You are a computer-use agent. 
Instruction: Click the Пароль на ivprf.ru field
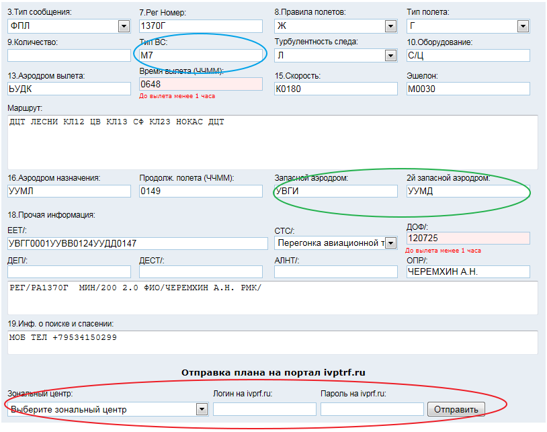pyautogui.click(x=372, y=409)
